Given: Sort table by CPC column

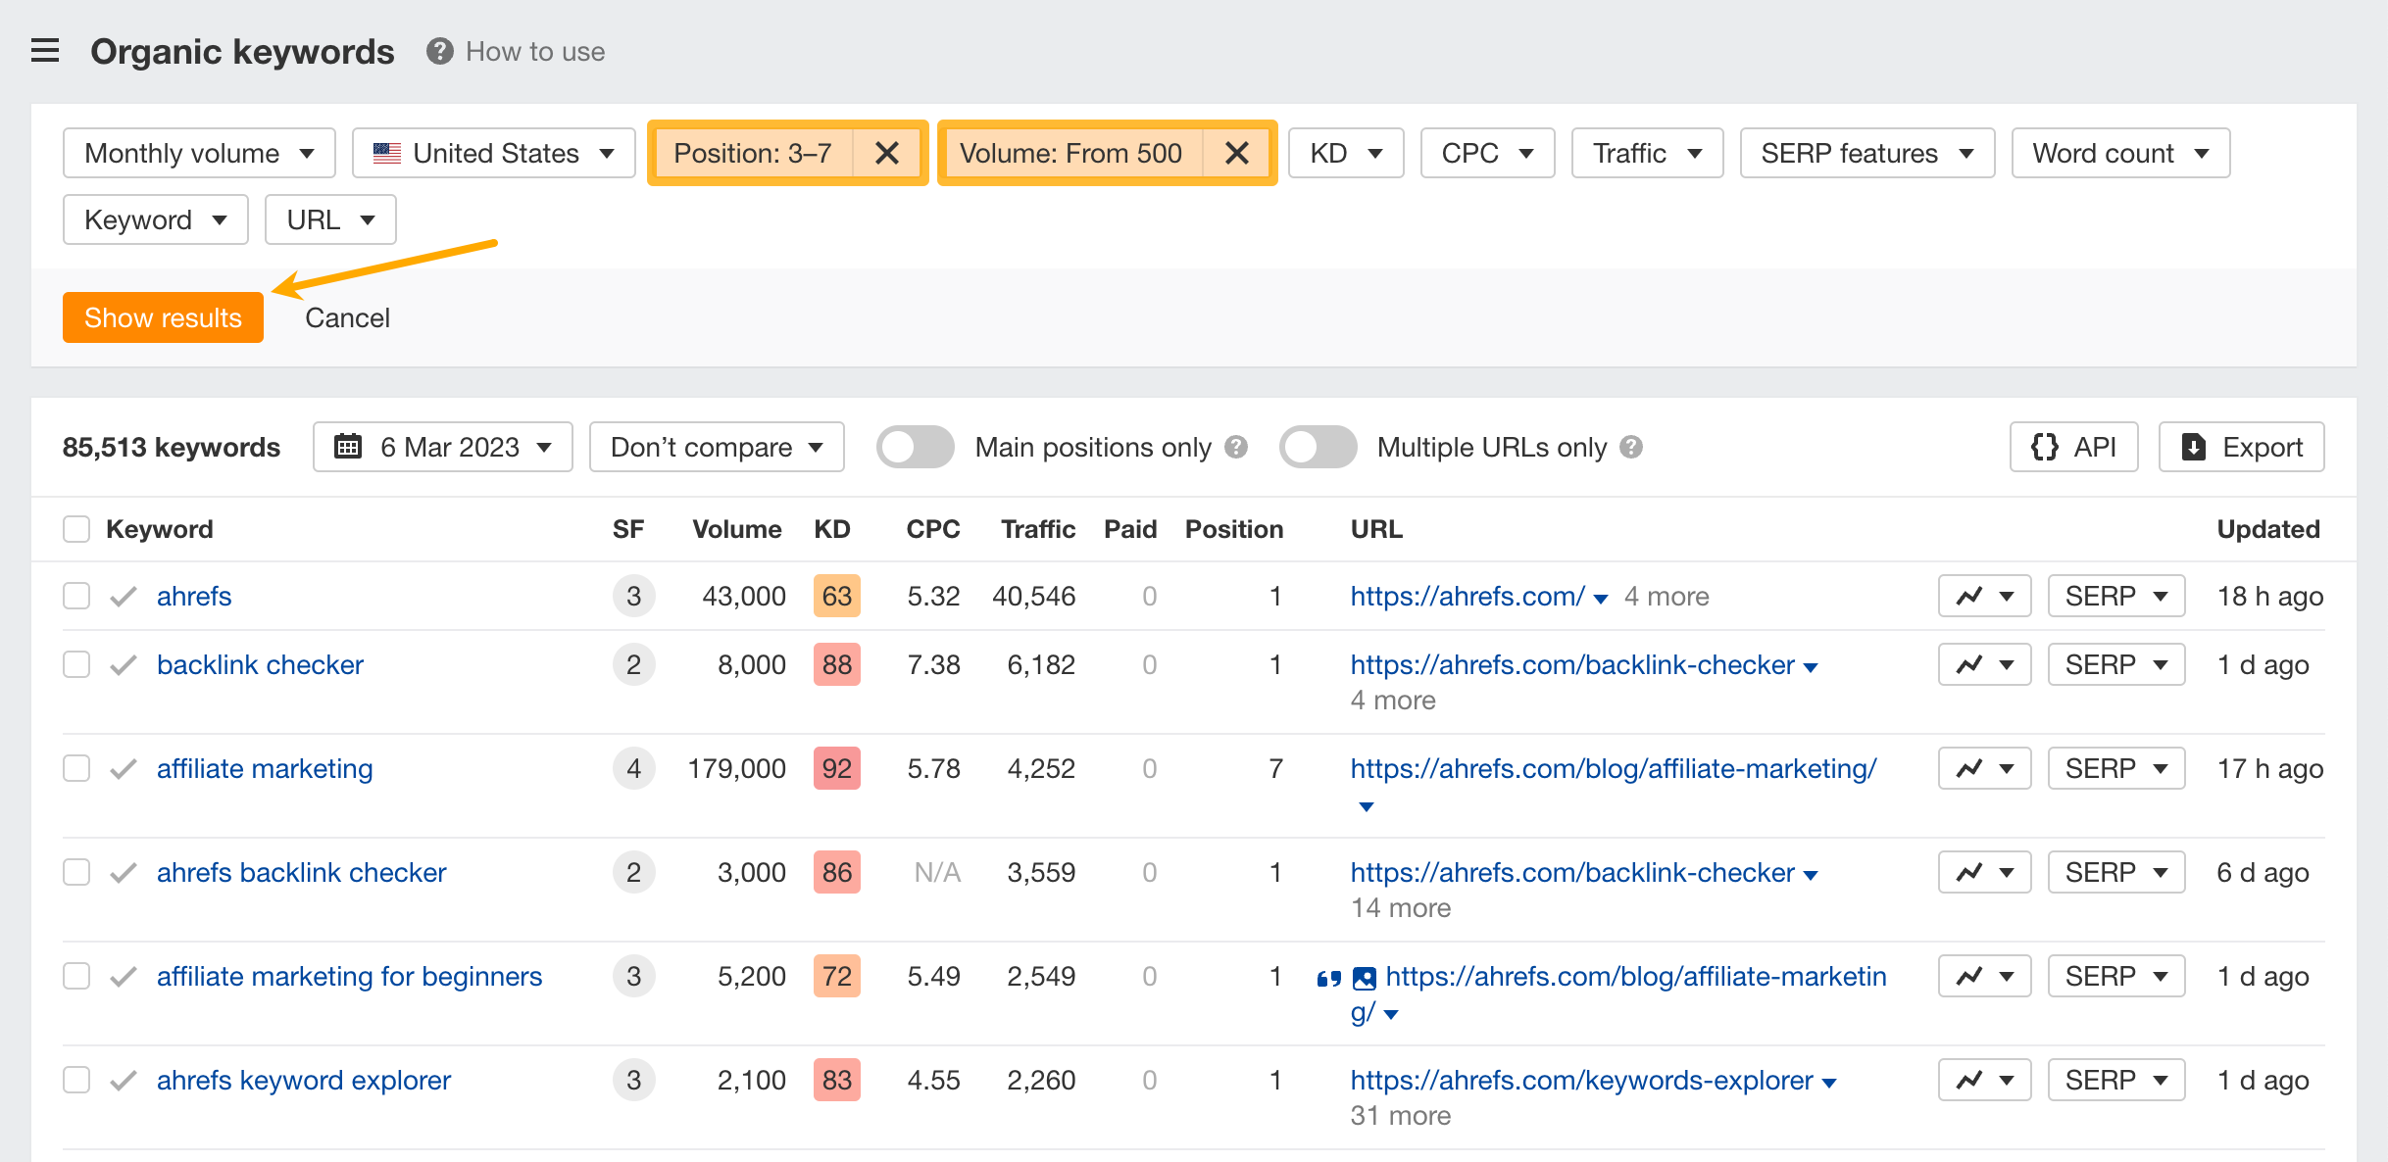Looking at the screenshot, I should [x=933, y=529].
